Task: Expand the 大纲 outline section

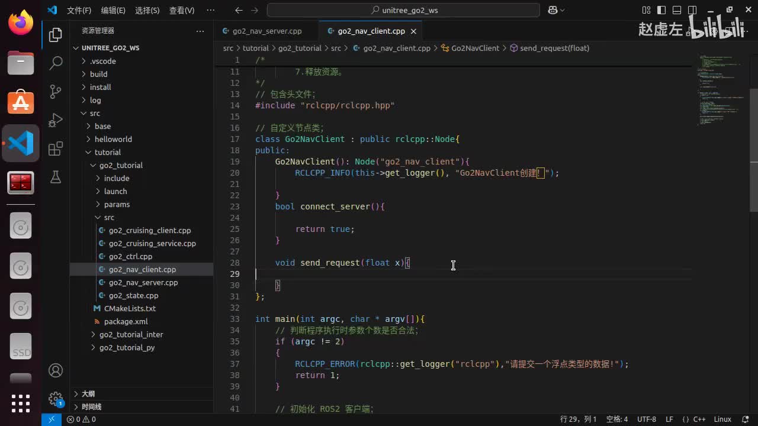Action: [x=142, y=393]
